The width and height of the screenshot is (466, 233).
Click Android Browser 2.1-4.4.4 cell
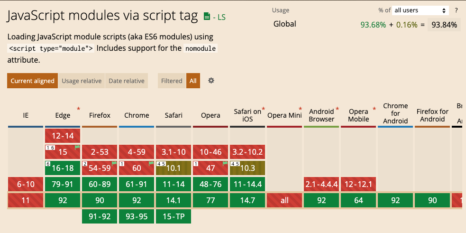321,184
